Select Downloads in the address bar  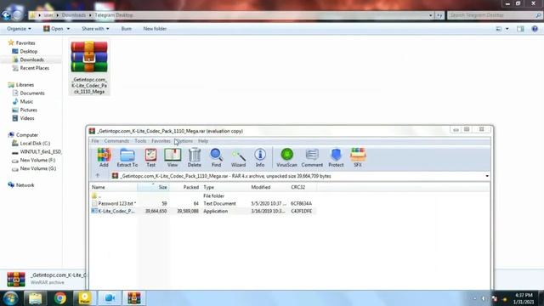pos(74,15)
